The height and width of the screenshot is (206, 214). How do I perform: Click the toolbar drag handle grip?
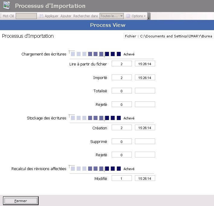point(1,16)
